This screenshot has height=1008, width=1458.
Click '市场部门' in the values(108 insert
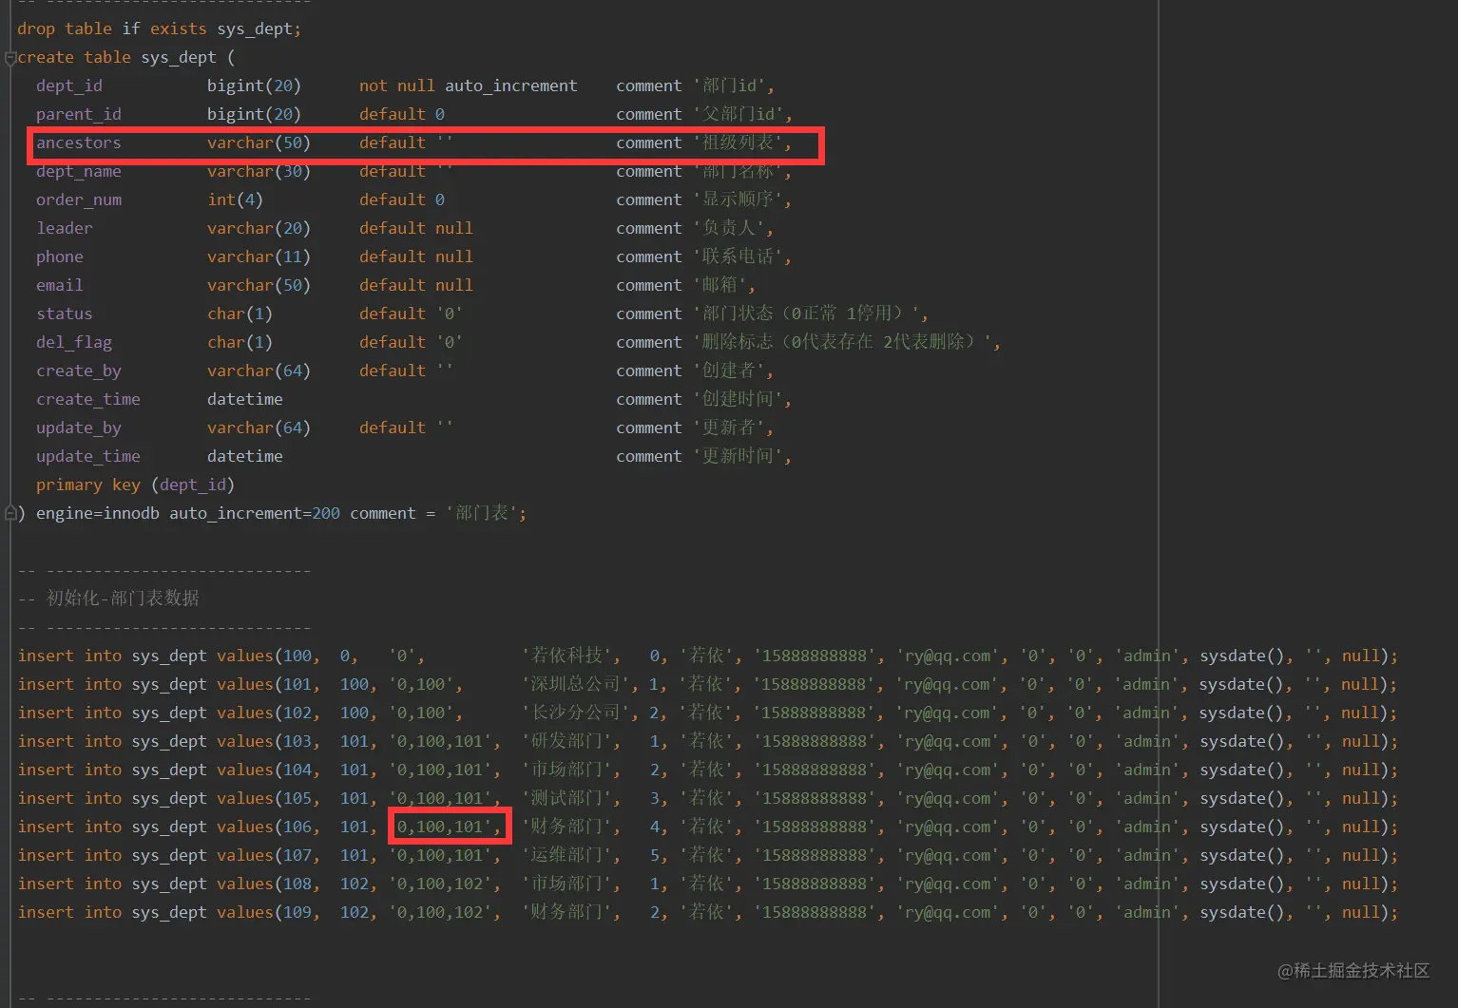566,884
